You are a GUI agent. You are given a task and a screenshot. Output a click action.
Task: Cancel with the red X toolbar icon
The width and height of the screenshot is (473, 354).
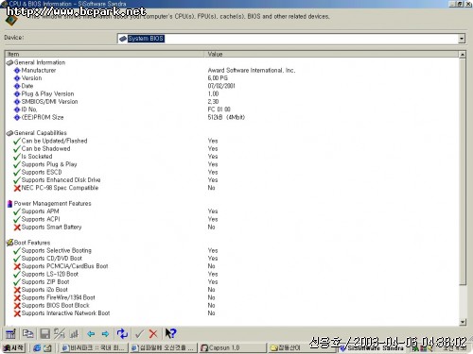tap(153, 333)
